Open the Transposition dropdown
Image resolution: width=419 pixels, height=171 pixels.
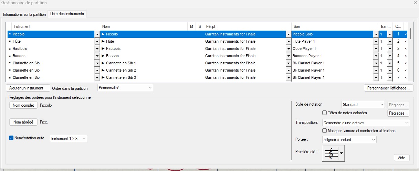coord(366,123)
